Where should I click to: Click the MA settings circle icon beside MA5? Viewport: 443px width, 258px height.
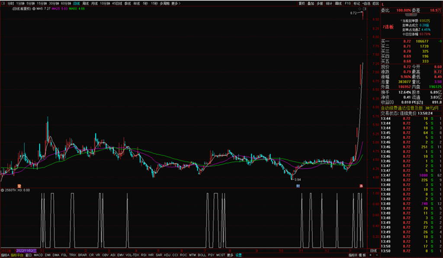(x=34, y=8)
